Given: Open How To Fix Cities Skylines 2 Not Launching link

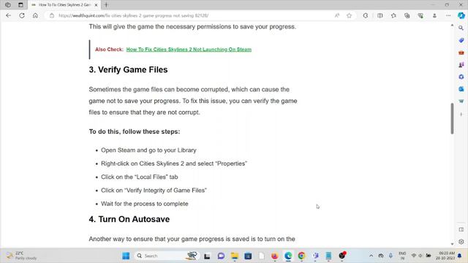Looking at the screenshot, I should click(189, 50).
